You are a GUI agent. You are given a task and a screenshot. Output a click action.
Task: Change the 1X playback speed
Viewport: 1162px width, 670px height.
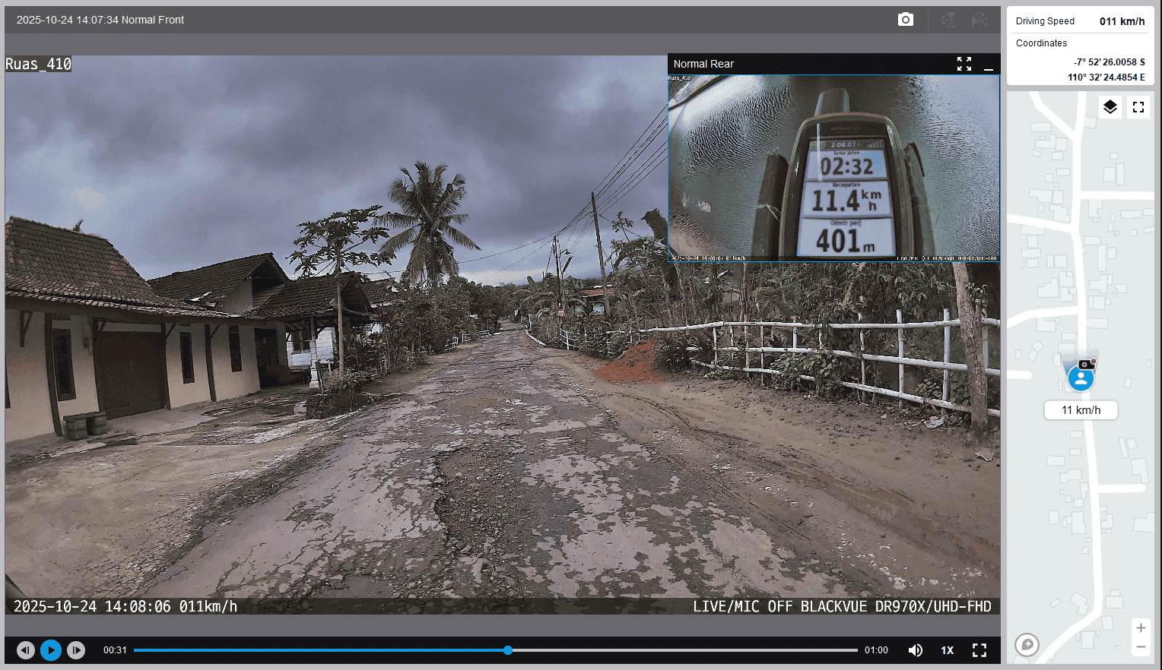(x=947, y=650)
